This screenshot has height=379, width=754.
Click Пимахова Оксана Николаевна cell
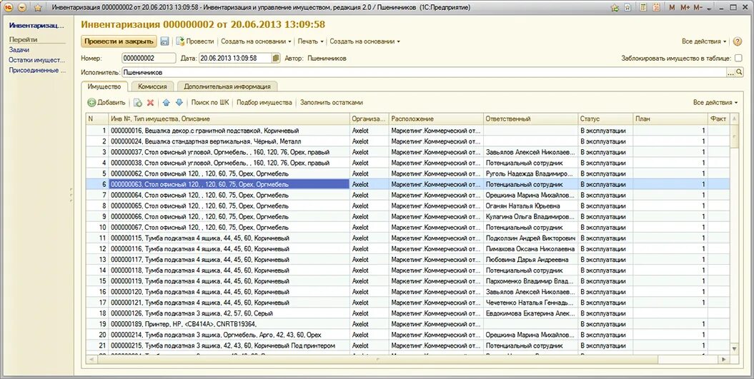click(530, 249)
